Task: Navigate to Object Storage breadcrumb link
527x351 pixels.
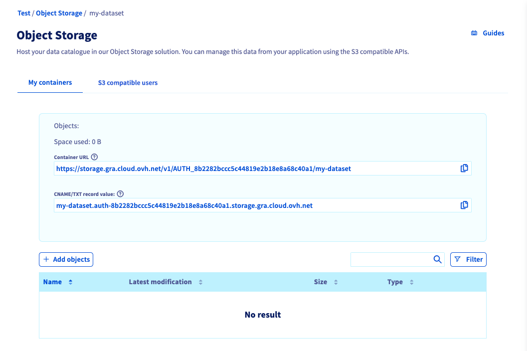Action: pos(59,13)
